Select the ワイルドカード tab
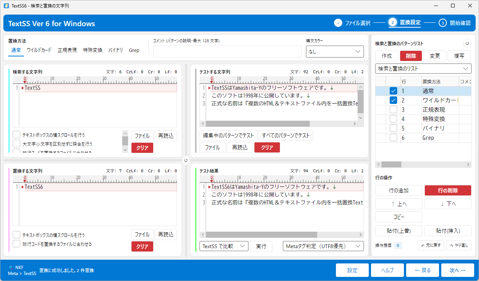The height and width of the screenshot is (281, 479). tap(39, 50)
